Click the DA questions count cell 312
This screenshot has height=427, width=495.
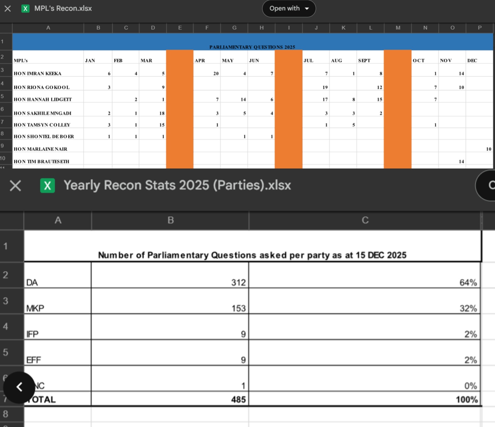pyautogui.click(x=170, y=275)
